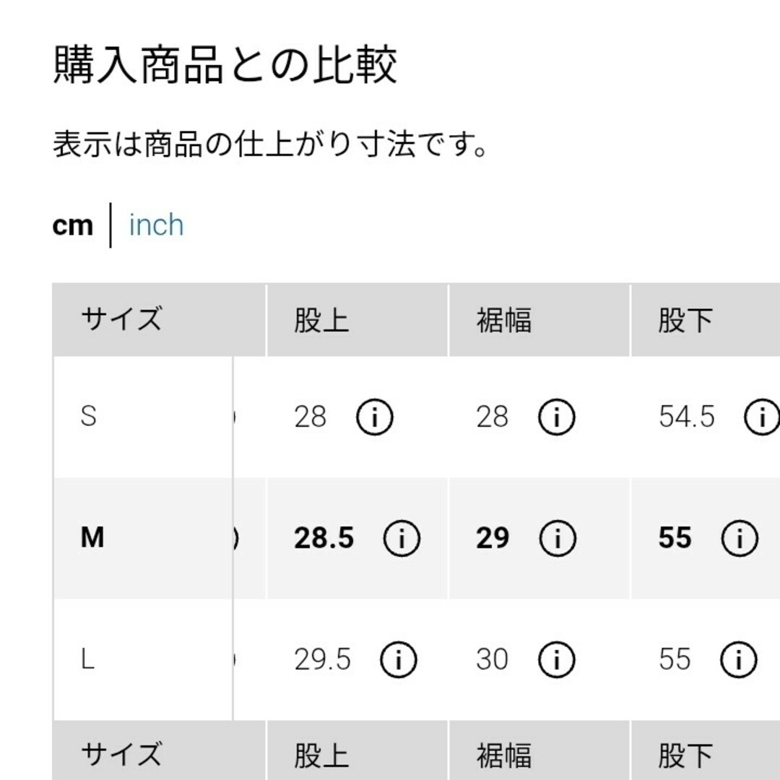This screenshot has height=780, width=780.
Task: Show info for L 股下 55
Action: pyautogui.click(x=739, y=659)
